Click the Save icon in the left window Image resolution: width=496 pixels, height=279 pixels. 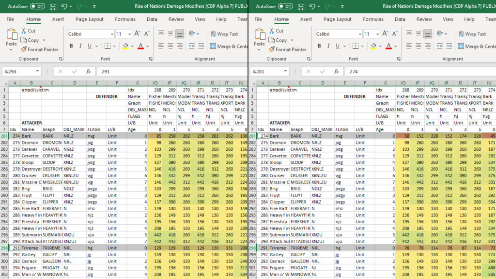[52, 6]
